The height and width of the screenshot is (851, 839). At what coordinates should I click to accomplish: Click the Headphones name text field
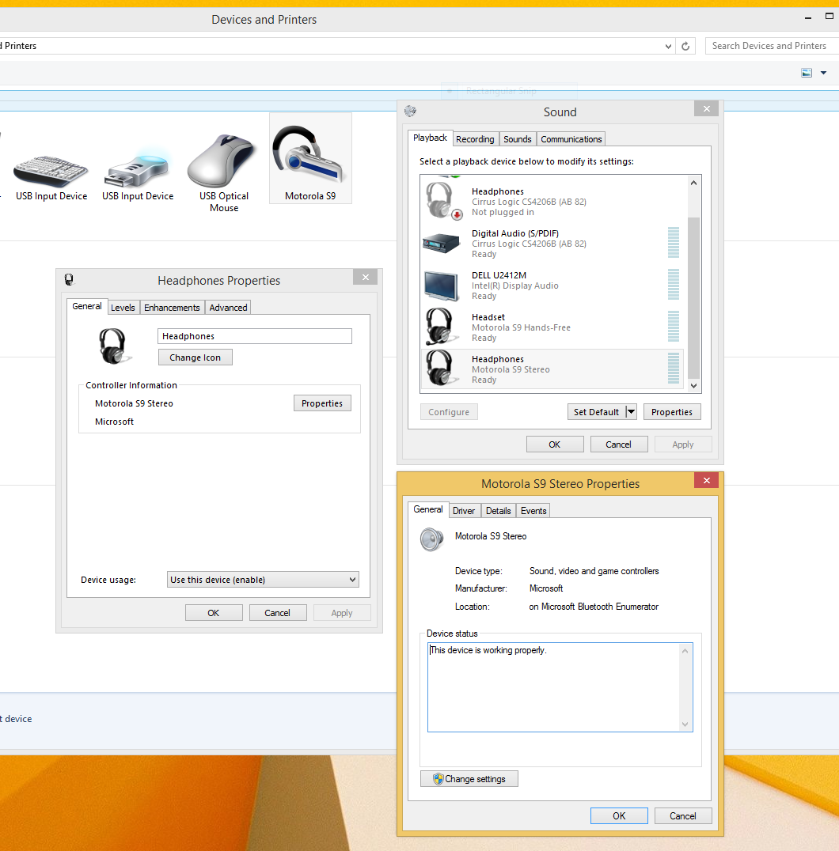[254, 336]
